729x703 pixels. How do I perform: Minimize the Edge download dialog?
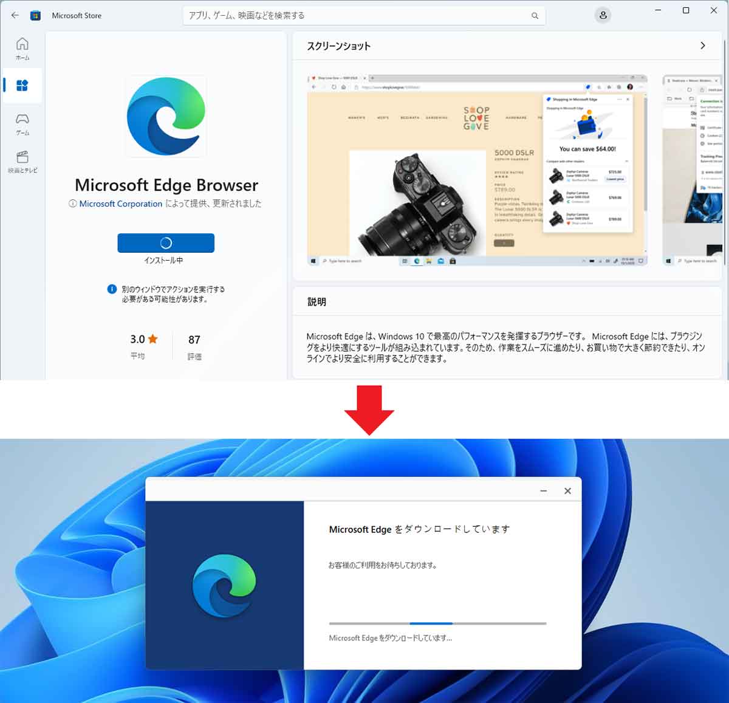(x=544, y=490)
